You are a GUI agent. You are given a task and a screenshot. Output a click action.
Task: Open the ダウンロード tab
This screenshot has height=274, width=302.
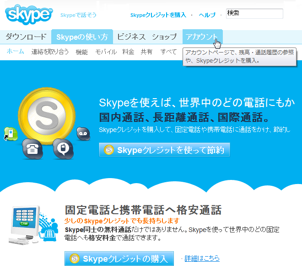[26, 37]
